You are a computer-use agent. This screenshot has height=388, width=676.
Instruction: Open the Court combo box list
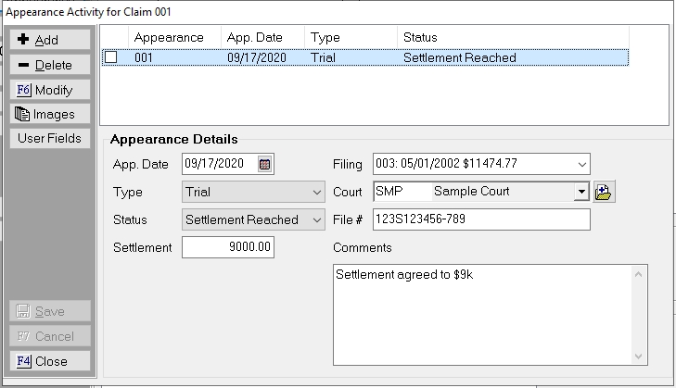[581, 193]
